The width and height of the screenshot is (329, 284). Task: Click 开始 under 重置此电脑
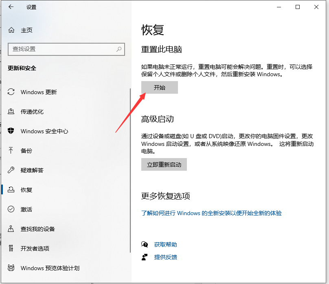[160, 87]
